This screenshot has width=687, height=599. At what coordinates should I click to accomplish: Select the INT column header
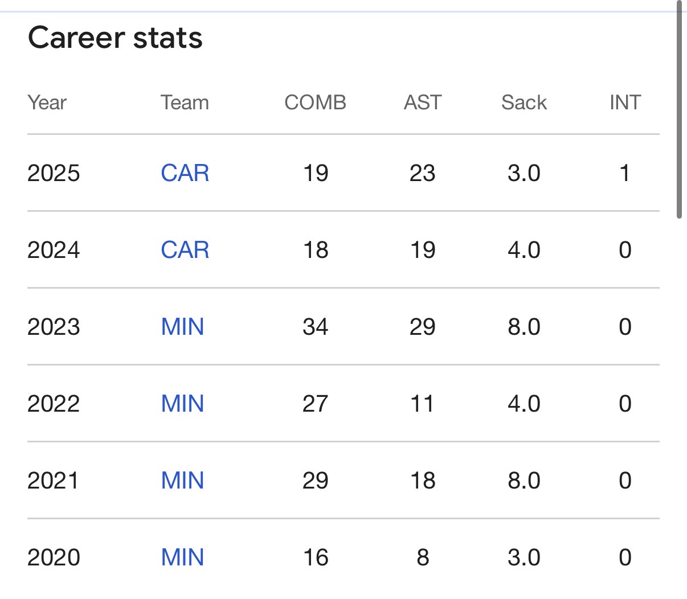pos(625,102)
